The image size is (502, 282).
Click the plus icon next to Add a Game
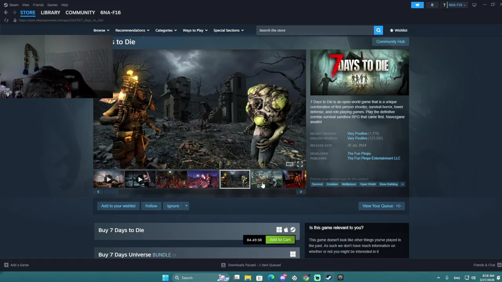(x=6, y=265)
